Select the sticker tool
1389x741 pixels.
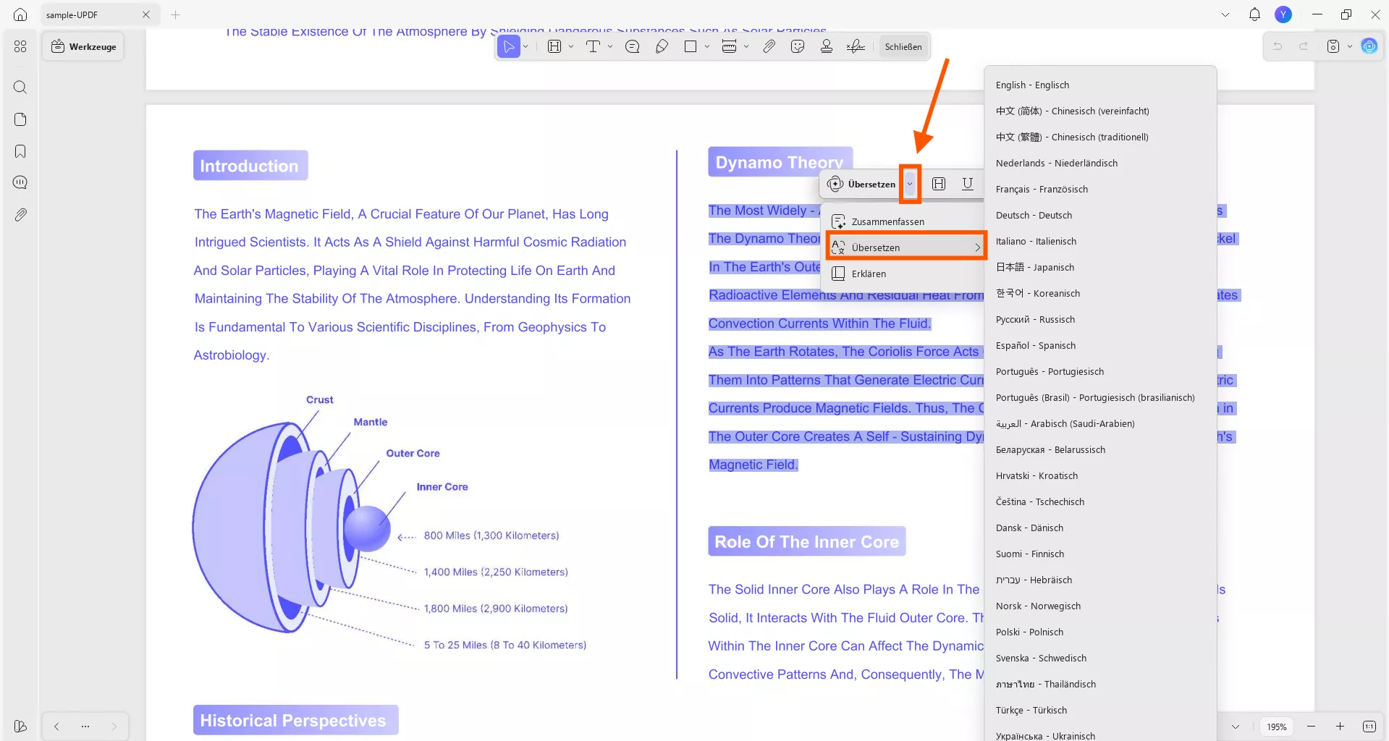coord(798,47)
